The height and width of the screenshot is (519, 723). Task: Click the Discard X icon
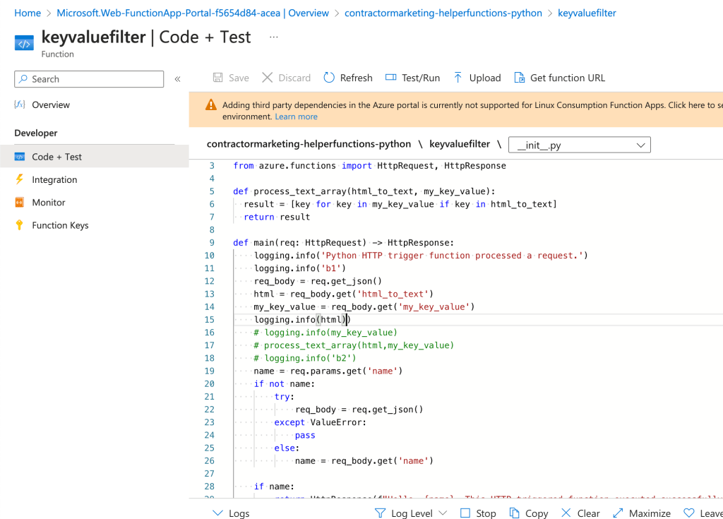tap(268, 78)
